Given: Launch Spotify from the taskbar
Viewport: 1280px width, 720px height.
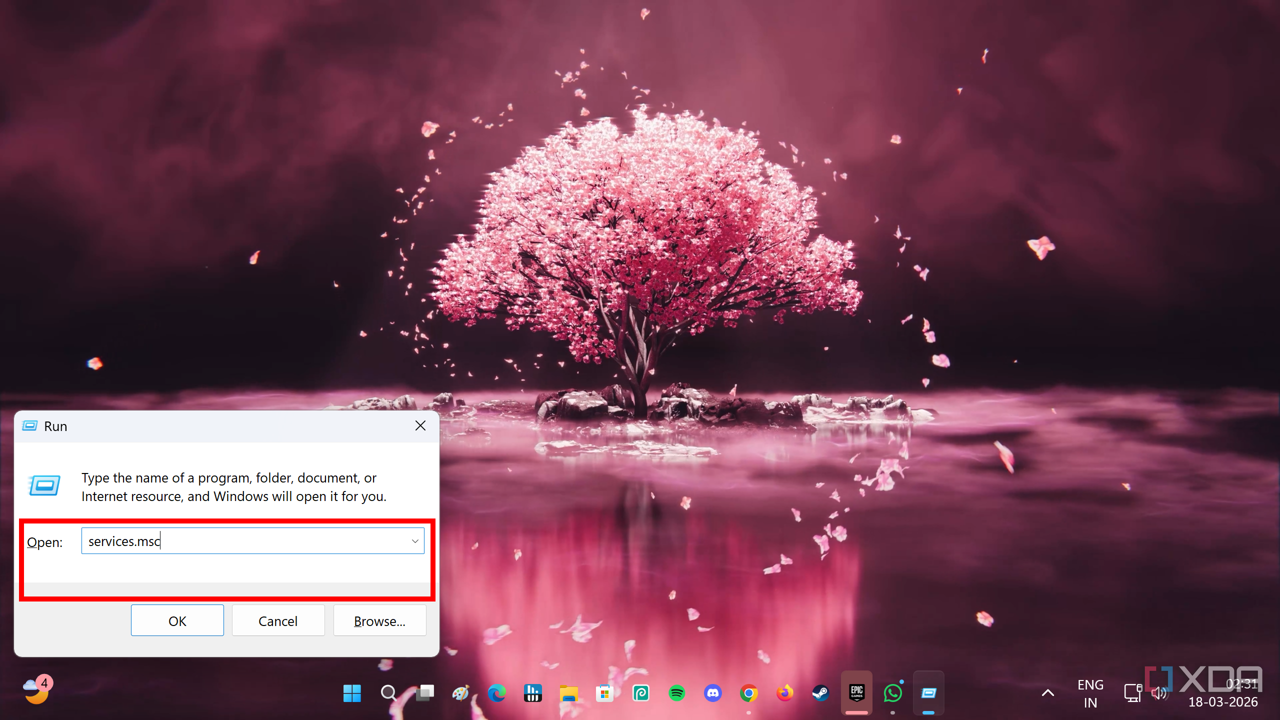Looking at the screenshot, I should point(676,693).
